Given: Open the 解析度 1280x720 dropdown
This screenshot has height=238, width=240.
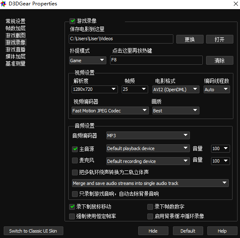Looking at the screenshot, I should point(95,89).
